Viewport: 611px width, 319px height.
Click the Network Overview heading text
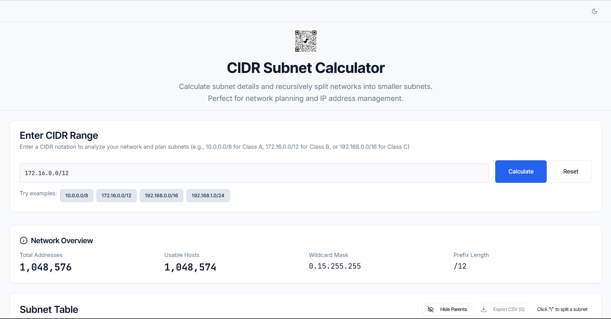[62, 241]
